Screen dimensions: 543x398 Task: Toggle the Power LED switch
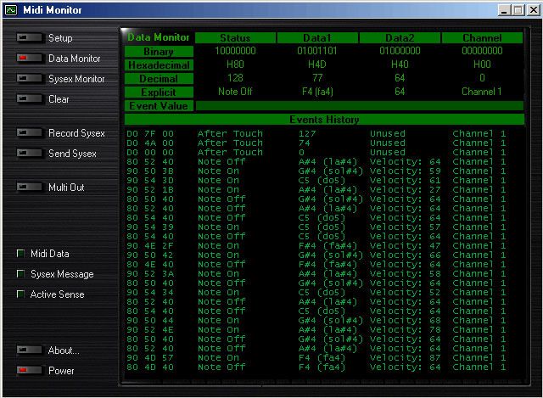pos(30,370)
